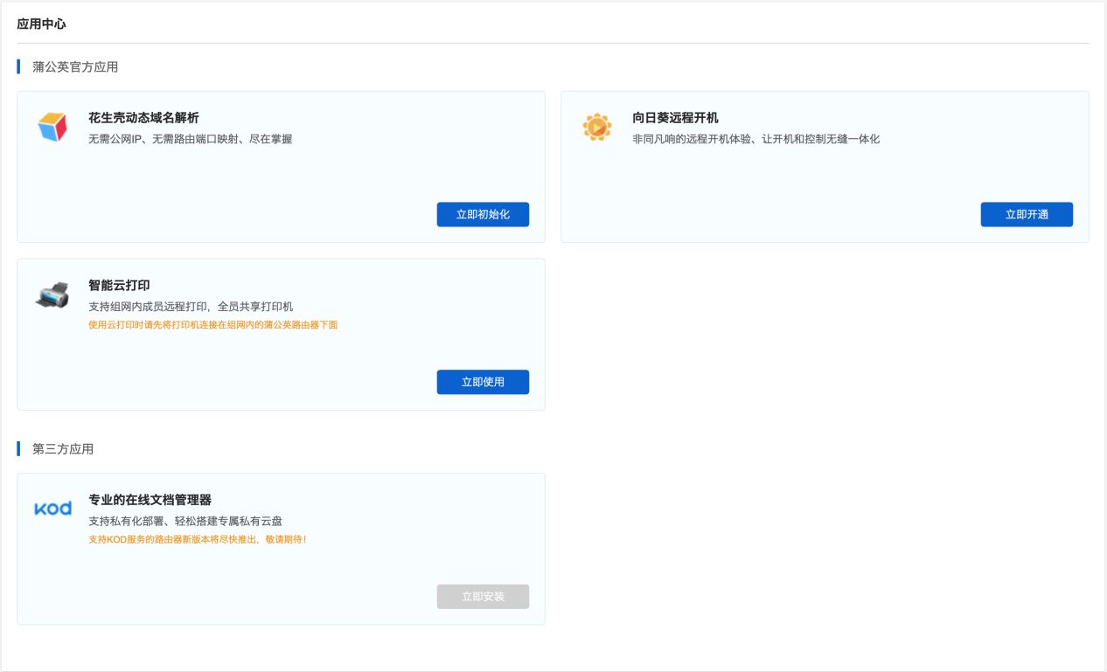Click description 支持私有化部署、轻松搭建专属私有云盘
Viewport: 1107px width, 672px height.
[x=185, y=521]
